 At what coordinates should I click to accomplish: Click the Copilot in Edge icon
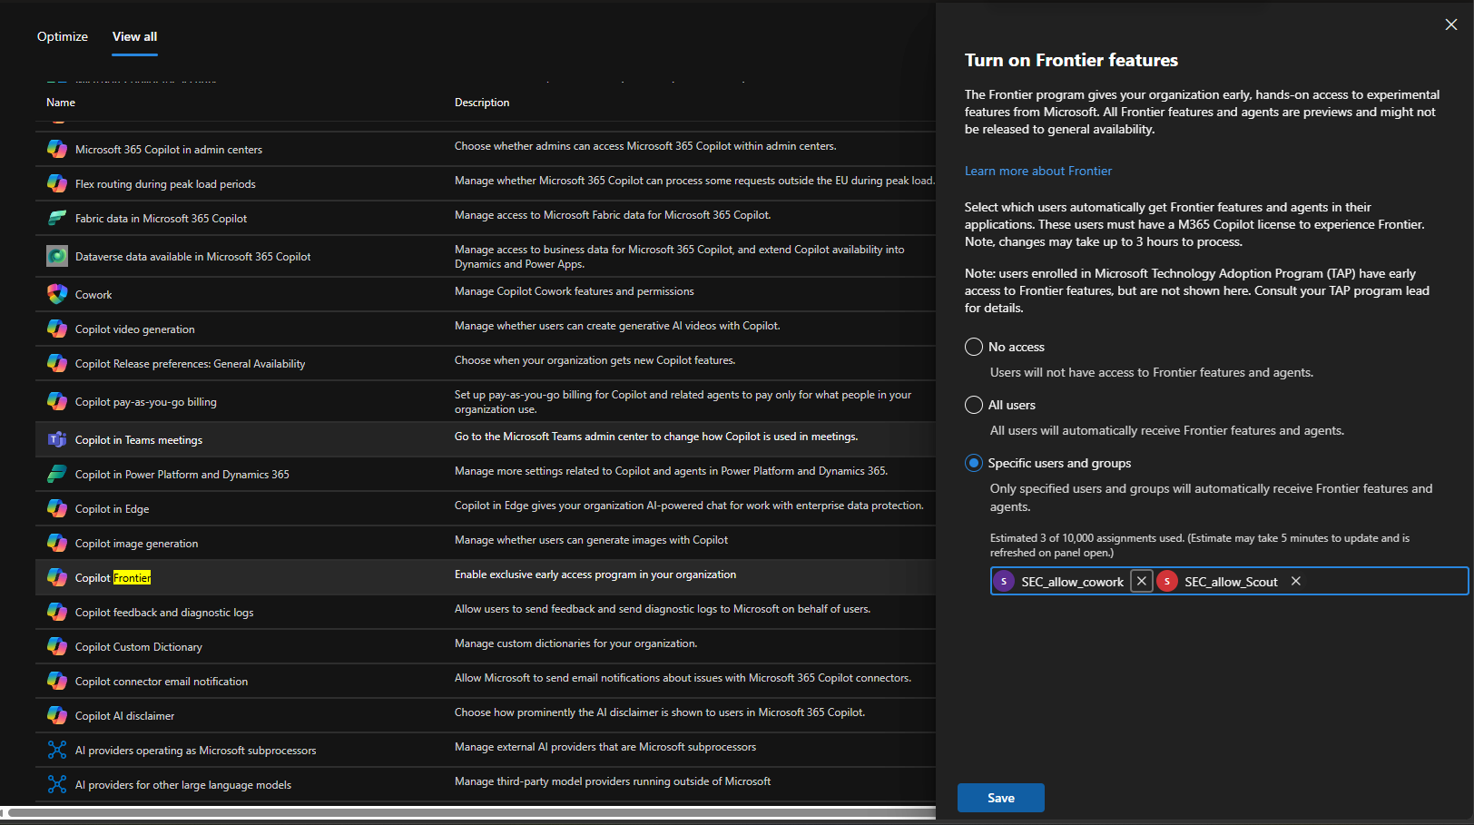[x=57, y=508]
